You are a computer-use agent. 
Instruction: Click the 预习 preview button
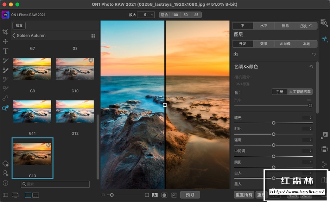[x=190, y=195]
